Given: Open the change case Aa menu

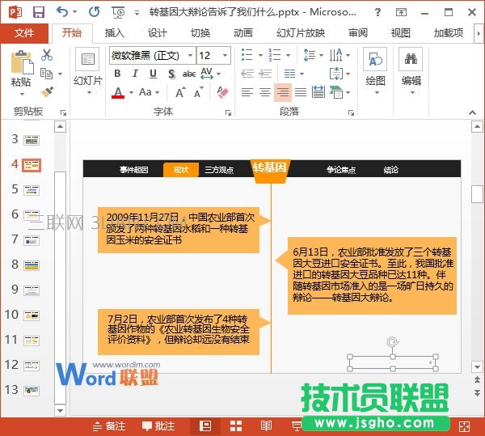Looking at the screenshot, I should coord(149,92).
